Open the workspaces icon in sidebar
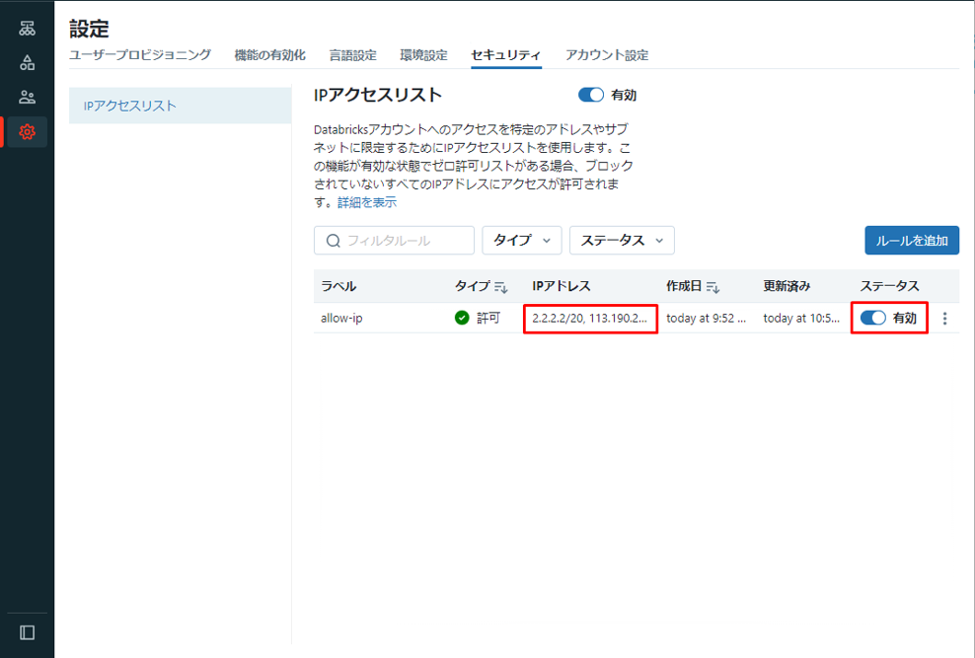This screenshot has height=658, width=975. pos(28,28)
